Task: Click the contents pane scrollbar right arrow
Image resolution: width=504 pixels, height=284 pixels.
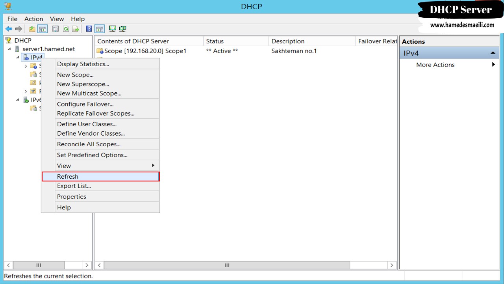Action: coord(391,265)
